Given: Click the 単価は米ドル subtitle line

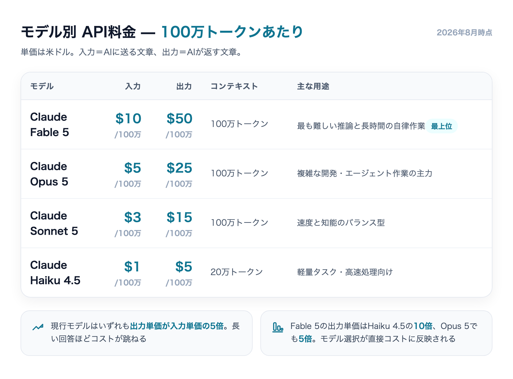Looking at the screenshot, I should 131,52.
